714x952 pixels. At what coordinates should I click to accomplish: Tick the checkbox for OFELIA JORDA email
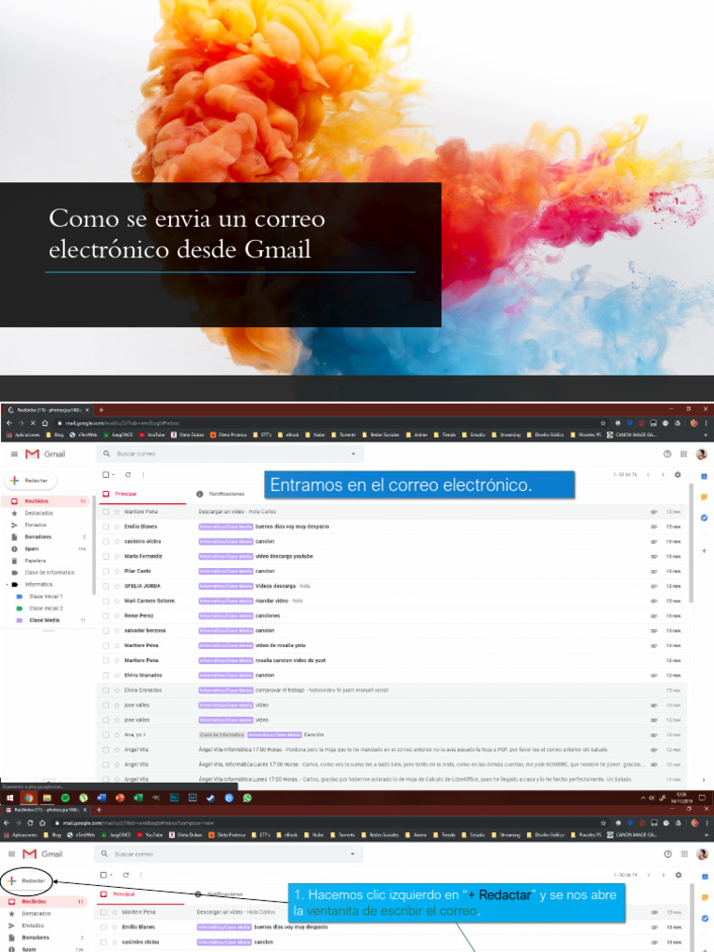(x=106, y=586)
